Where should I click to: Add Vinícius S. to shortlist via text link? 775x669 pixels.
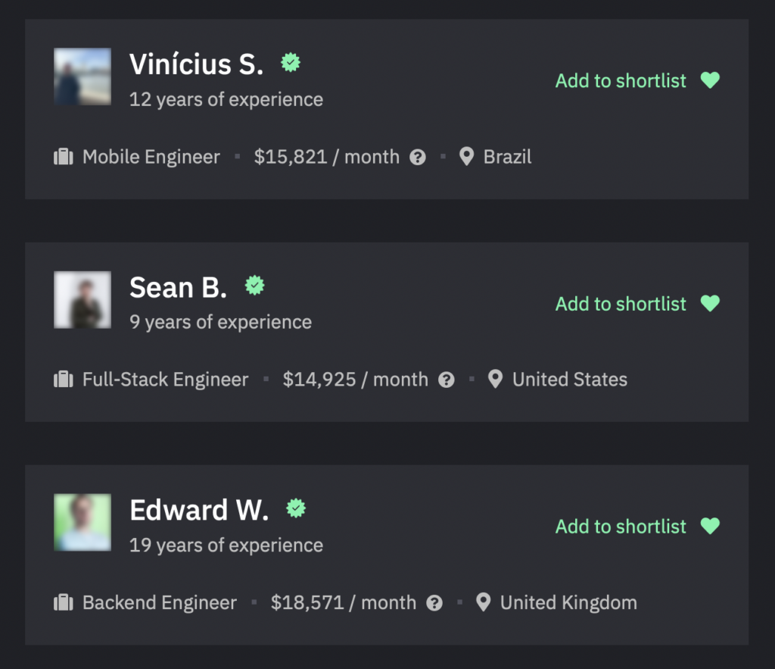coord(621,80)
